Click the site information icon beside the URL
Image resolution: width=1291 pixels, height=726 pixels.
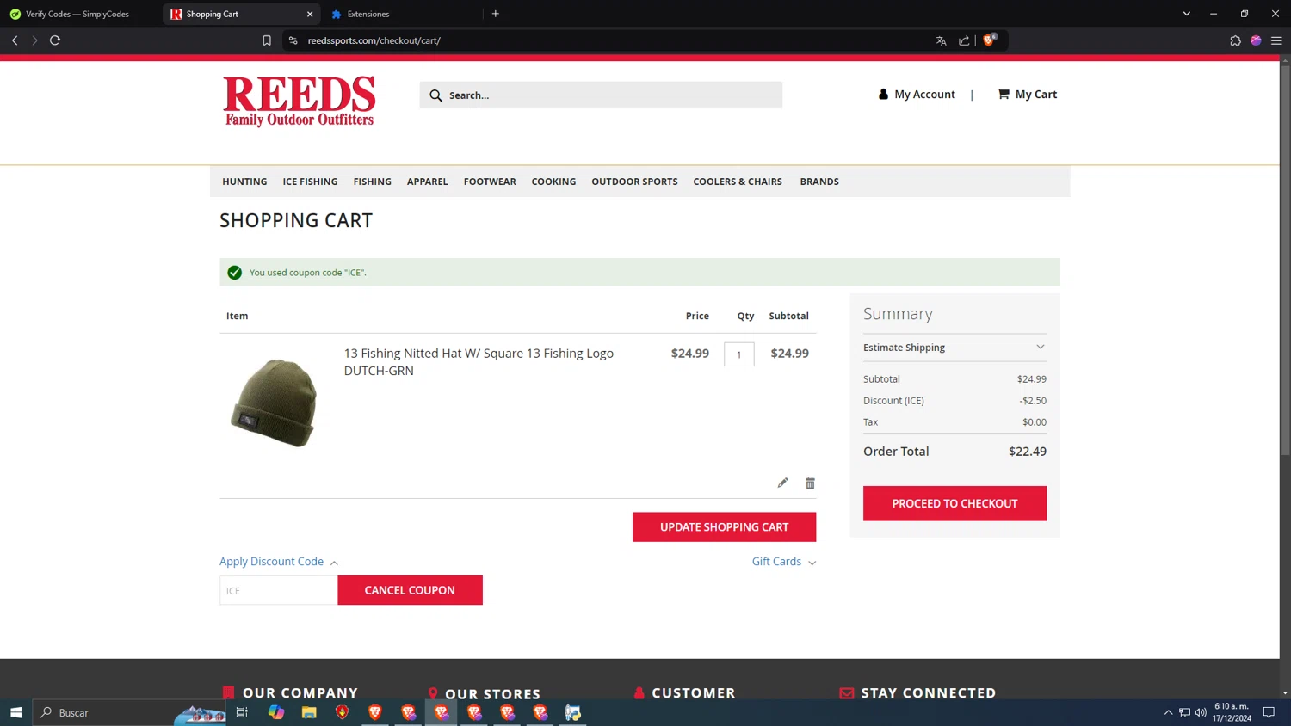tap(293, 40)
